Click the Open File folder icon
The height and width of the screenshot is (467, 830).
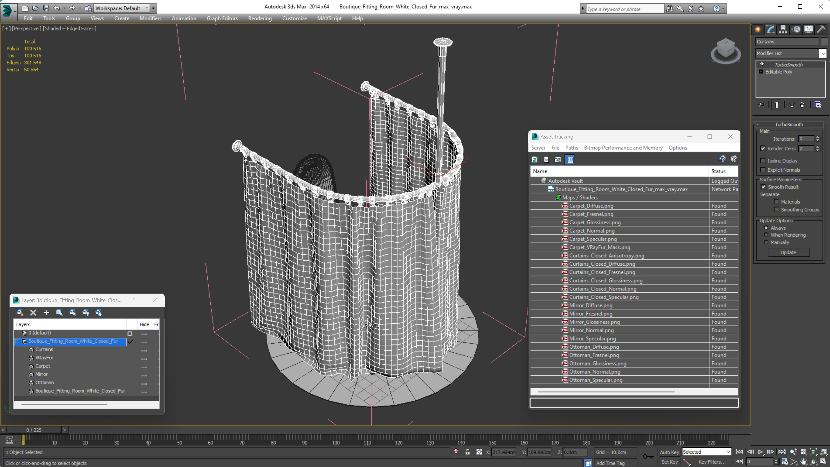point(36,8)
